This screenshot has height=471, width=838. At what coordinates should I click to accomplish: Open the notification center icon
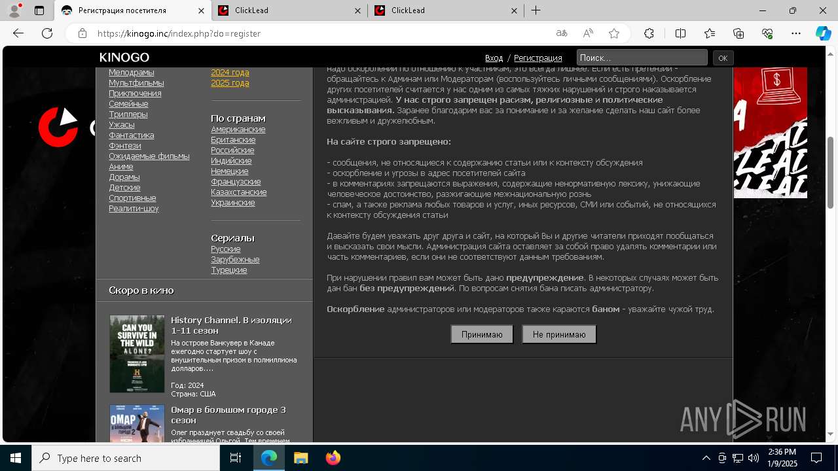pyautogui.click(x=816, y=458)
